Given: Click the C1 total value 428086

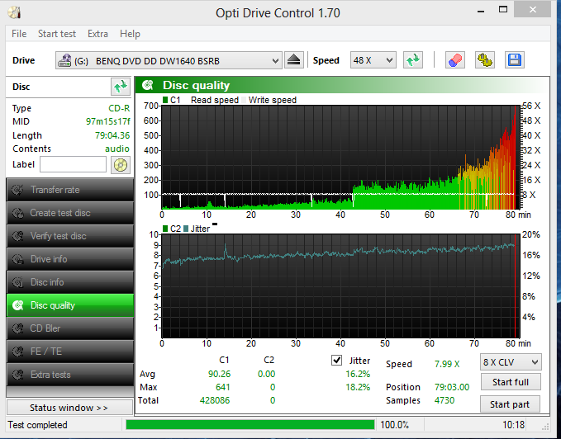Looking at the screenshot, I should pyautogui.click(x=215, y=400).
